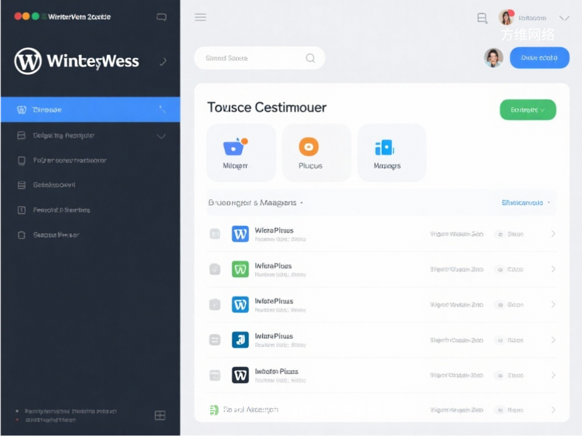This screenshot has height=436, width=582.
Task: Click the grid layout icon at sidebar bottom
Action: (x=160, y=416)
